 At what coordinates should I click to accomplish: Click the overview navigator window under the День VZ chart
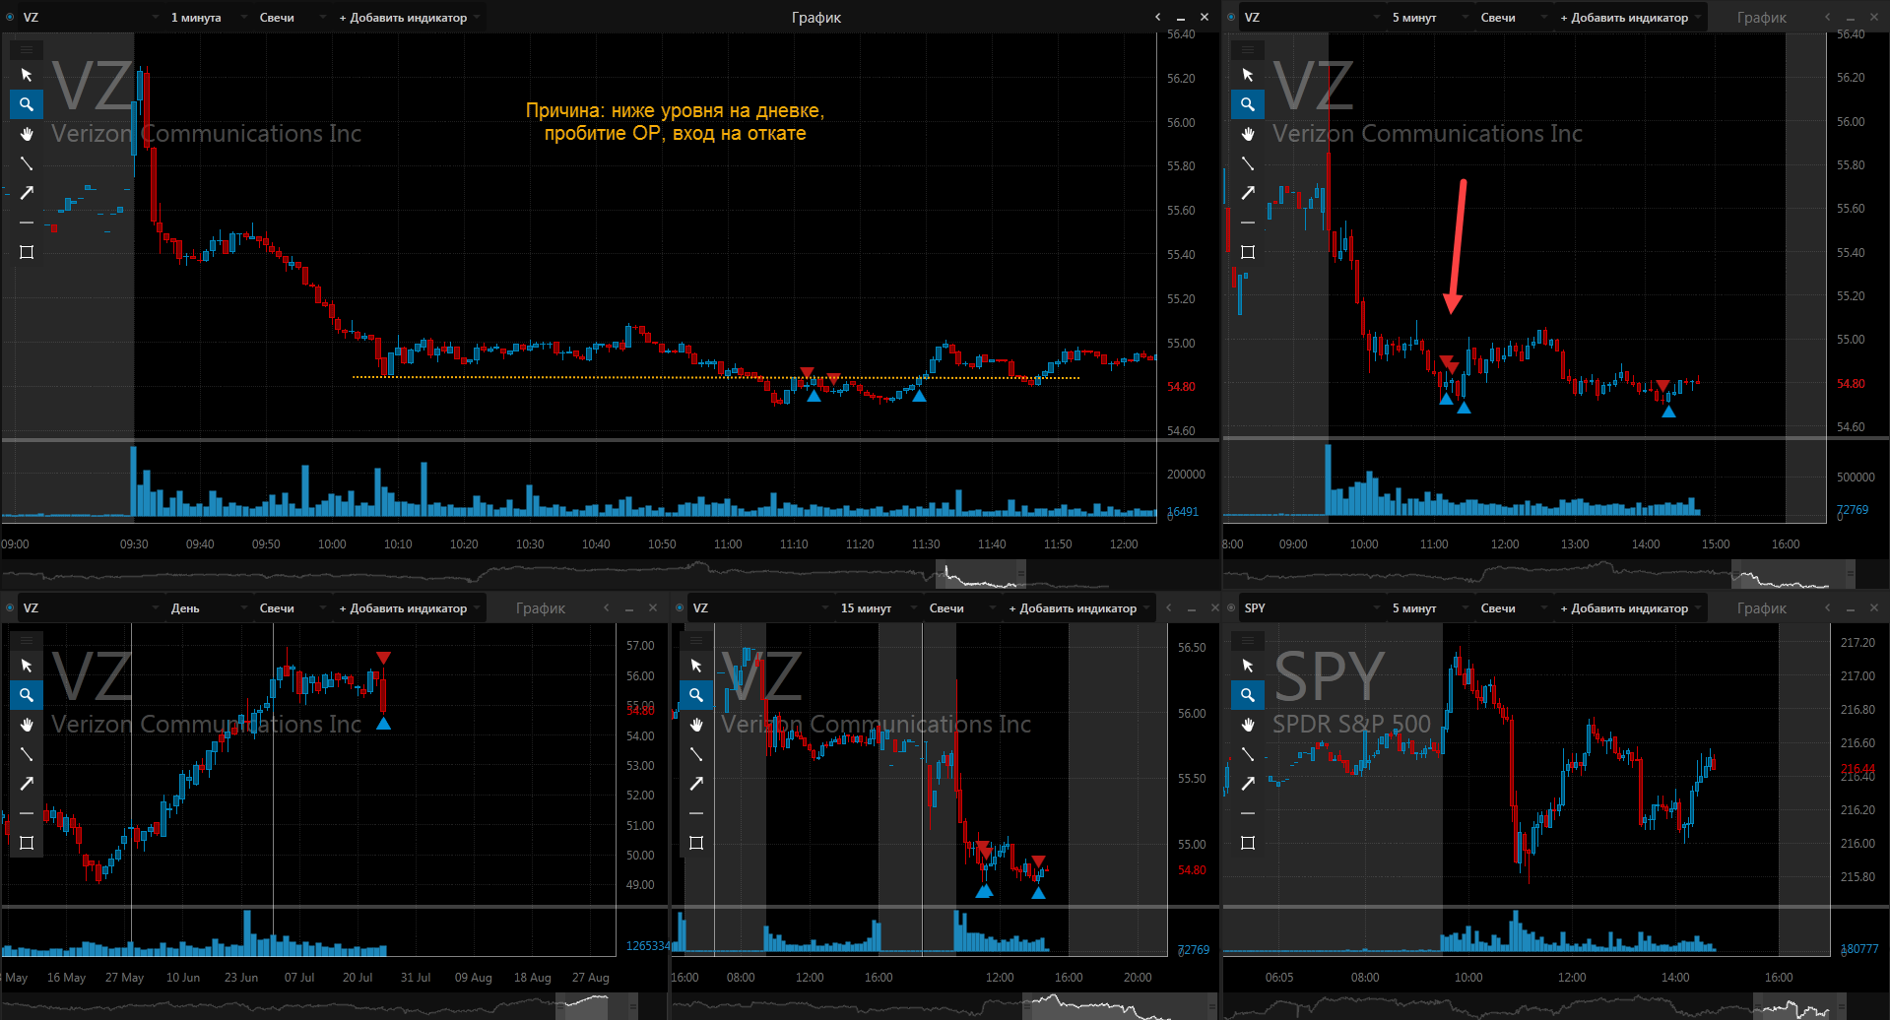pyautogui.click(x=596, y=1006)
